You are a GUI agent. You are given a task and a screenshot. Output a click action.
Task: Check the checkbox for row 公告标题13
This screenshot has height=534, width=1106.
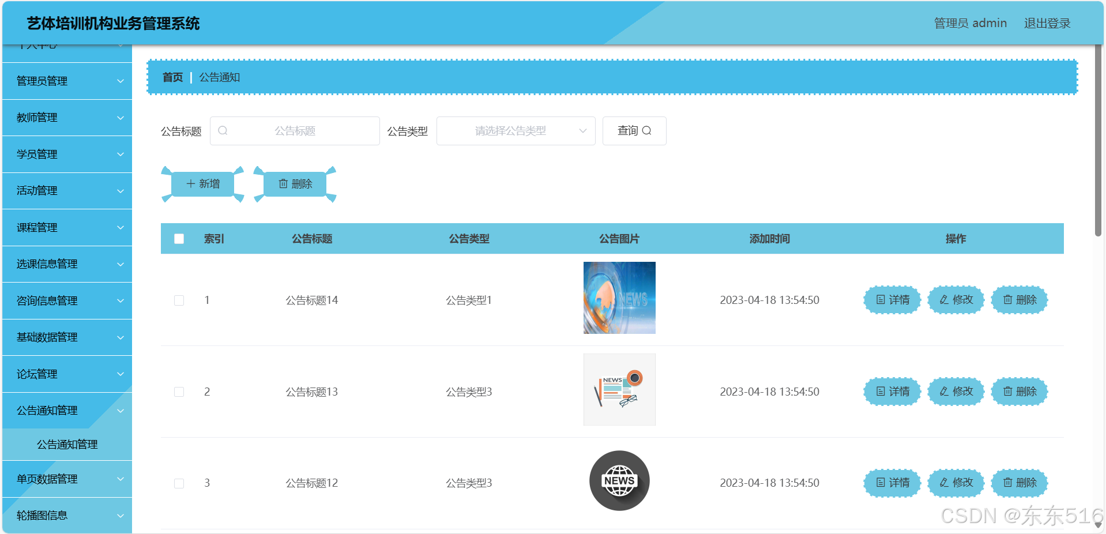(x=179, y=392)
